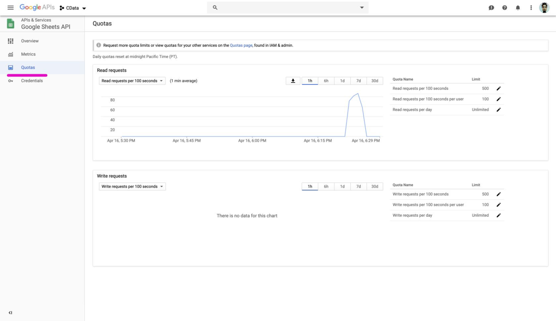The width and height of the screenshot is (556, 321).
Task: Switch Write requests chart to 30d view
Action: pos(374,186)
